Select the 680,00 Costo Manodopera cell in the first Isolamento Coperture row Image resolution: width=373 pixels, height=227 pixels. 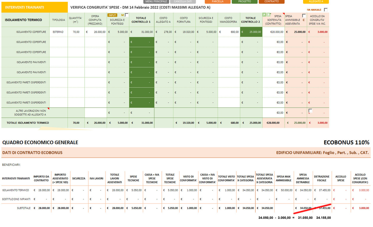pos(229,32)
